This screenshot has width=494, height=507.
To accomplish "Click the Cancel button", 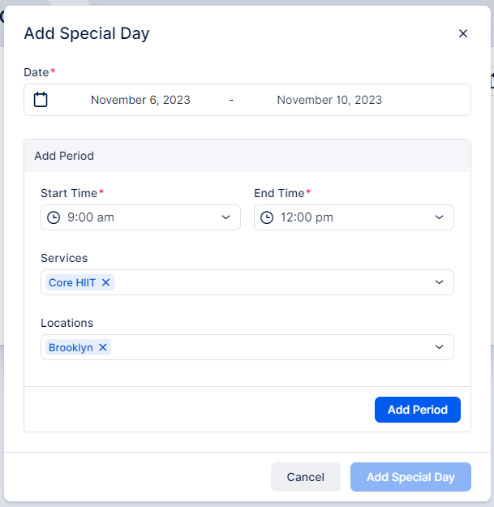I will click(306, 477).
